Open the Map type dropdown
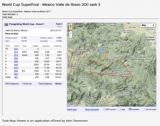160x126 pixels. pos(148,25)
